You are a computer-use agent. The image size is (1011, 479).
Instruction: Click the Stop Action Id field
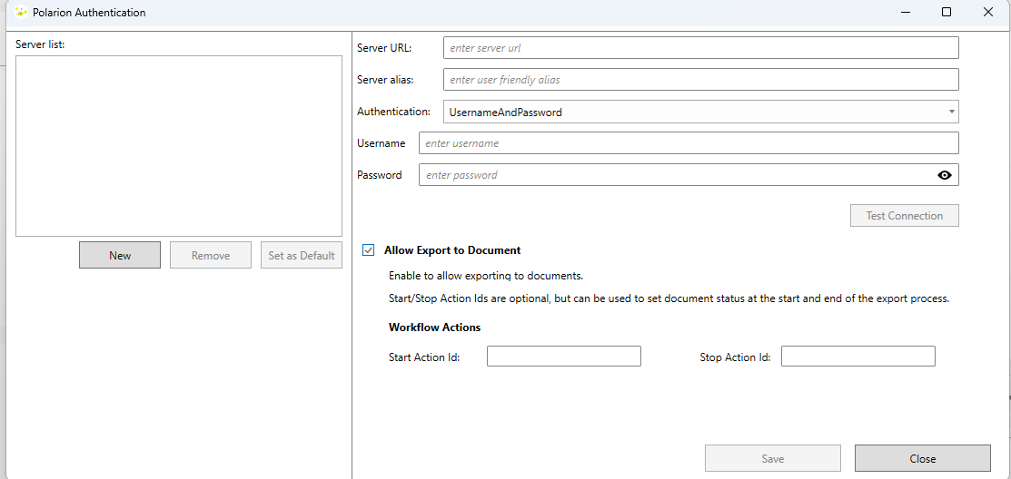(x=858, y=356)
